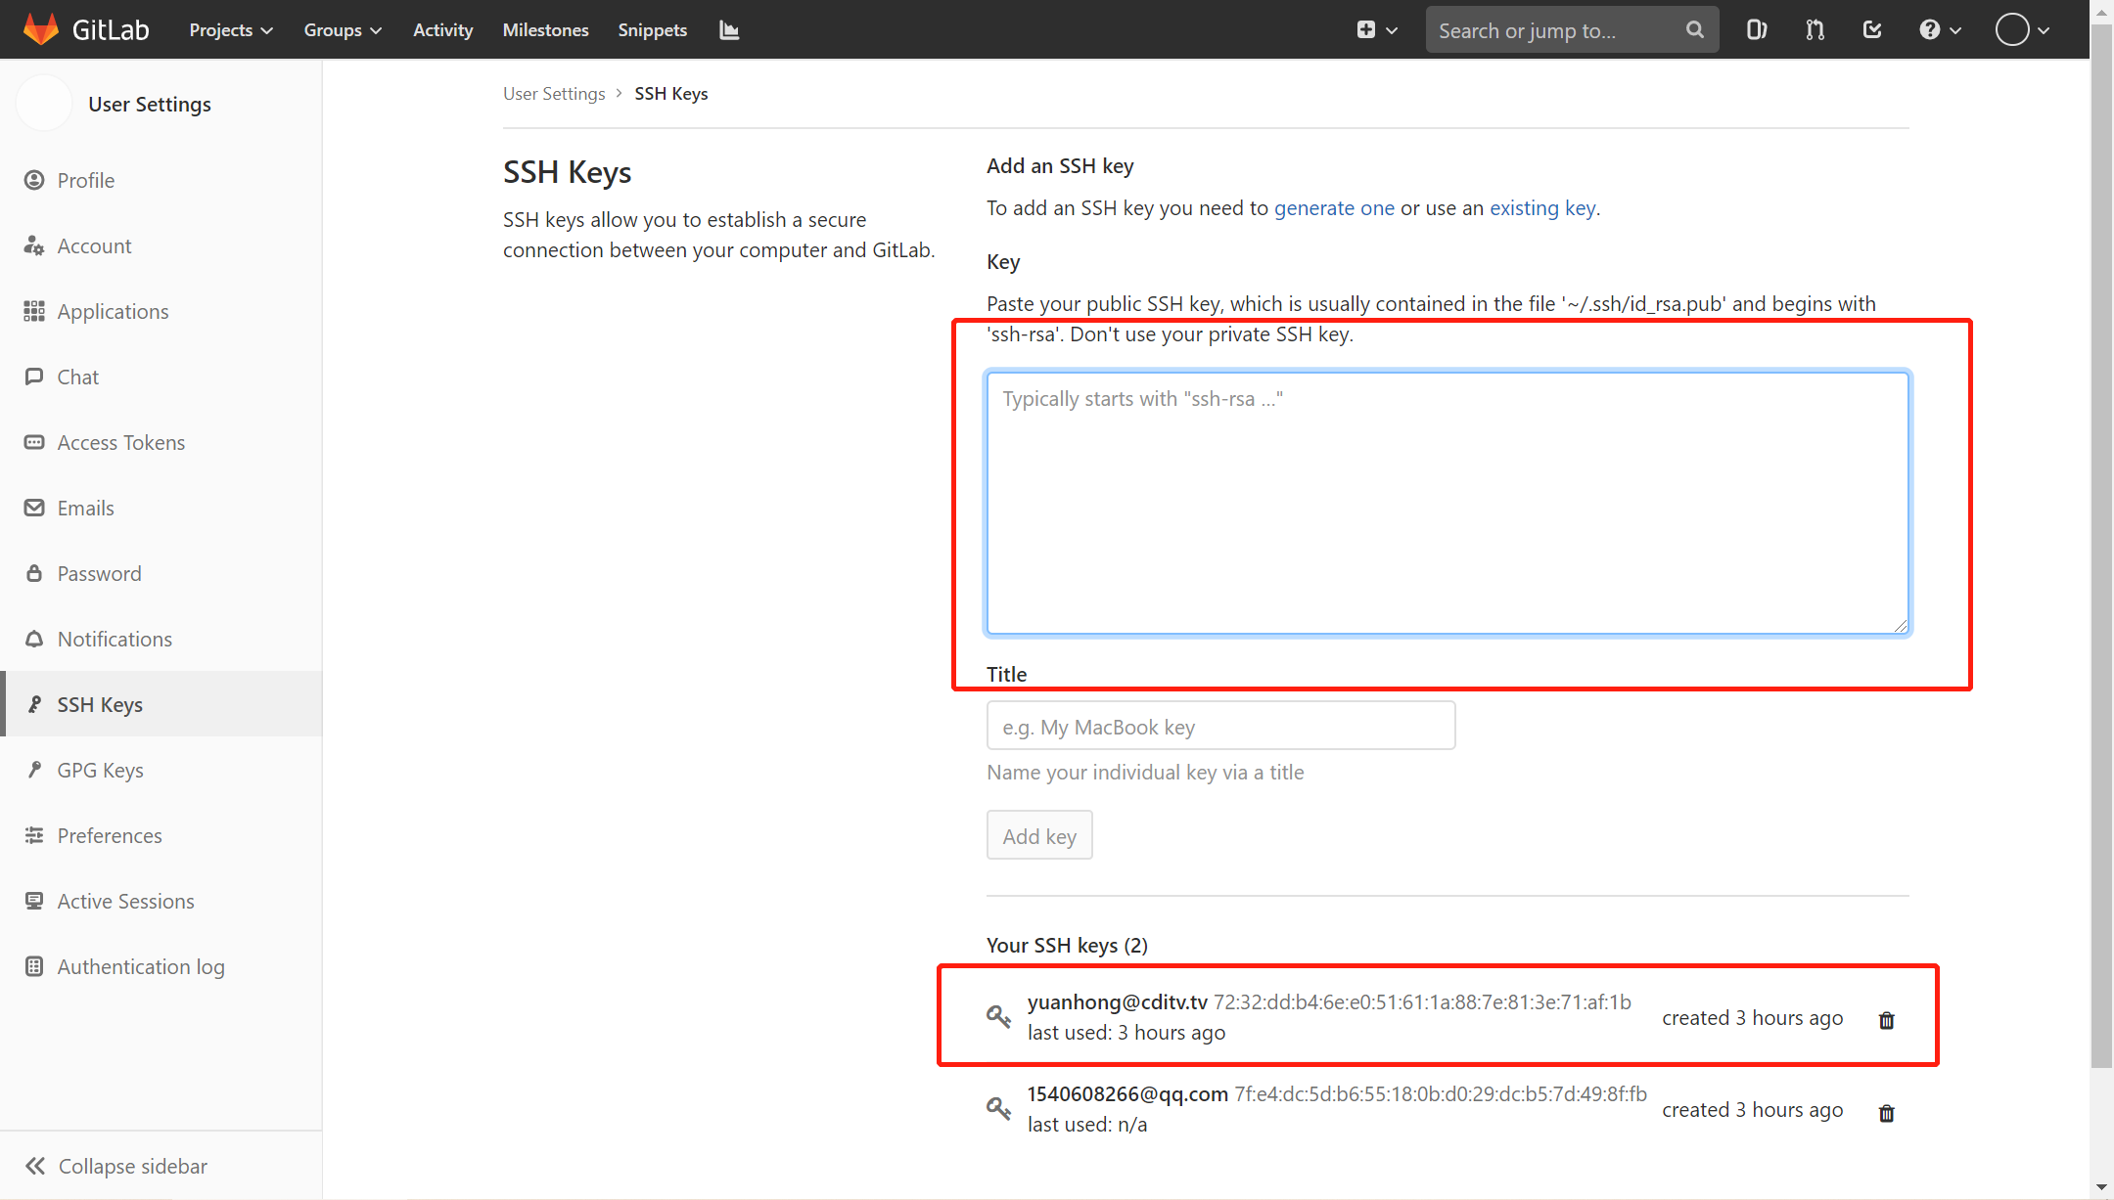The height and width of the screenshot is (1200, 2114).
Task: Open the merge requests icon in top bar
Action: pos(1815,29)
